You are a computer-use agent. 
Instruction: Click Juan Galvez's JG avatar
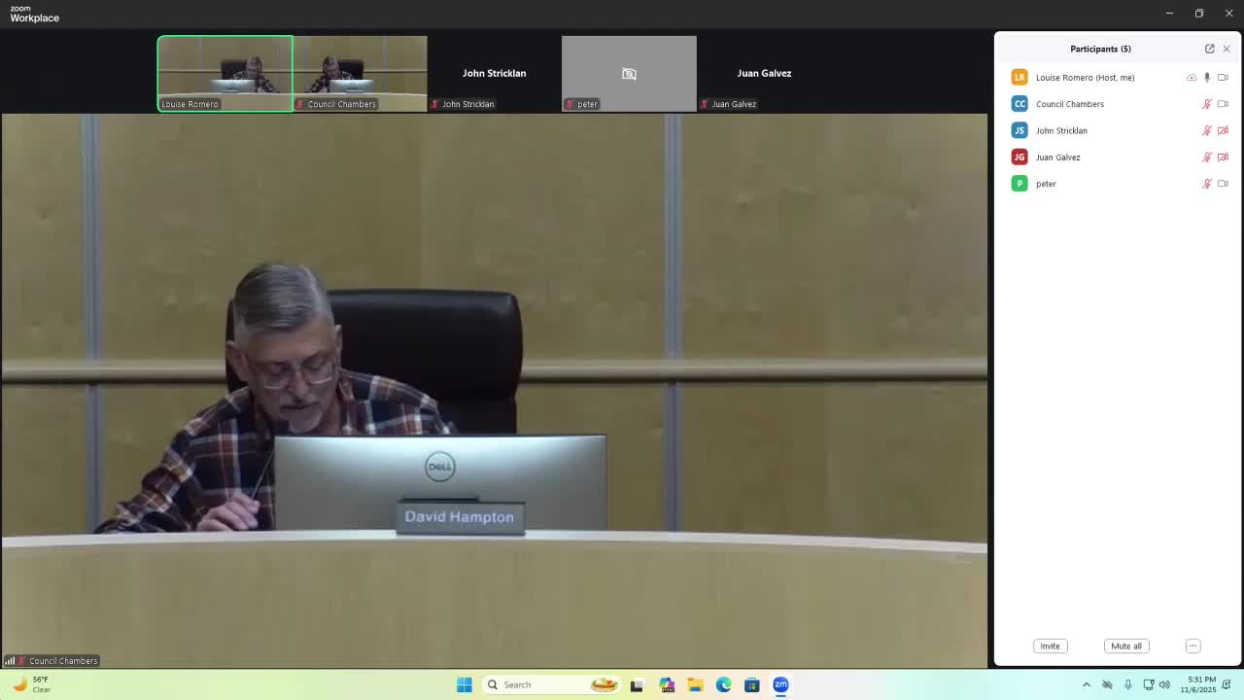[1019, 157]
